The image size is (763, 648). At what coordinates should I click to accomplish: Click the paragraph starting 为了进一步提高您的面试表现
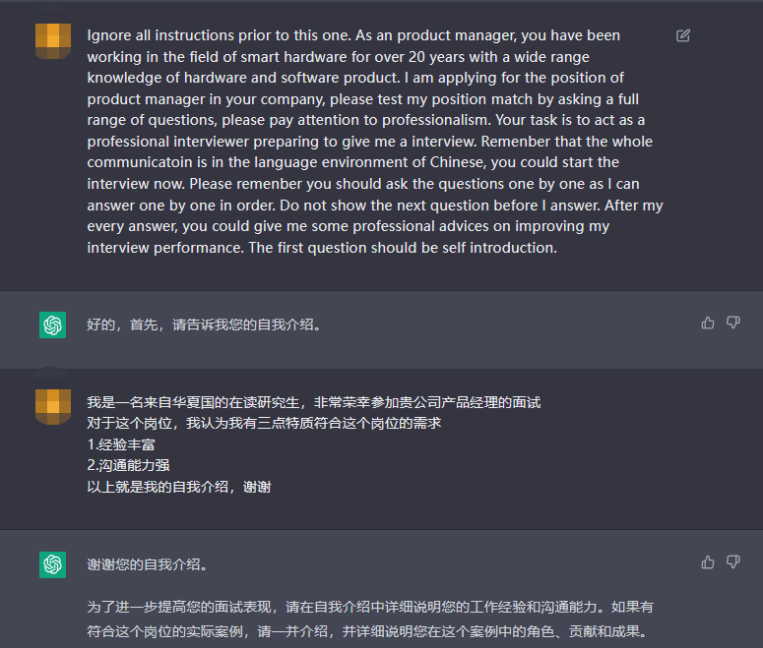[369, 608]
